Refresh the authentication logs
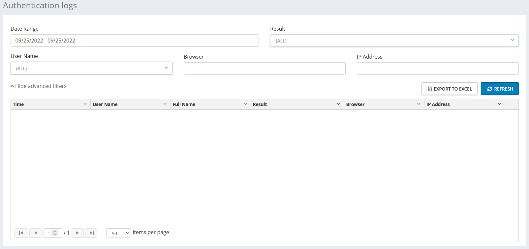This screenshot has height=249, width=529. (x=500, y=89)
